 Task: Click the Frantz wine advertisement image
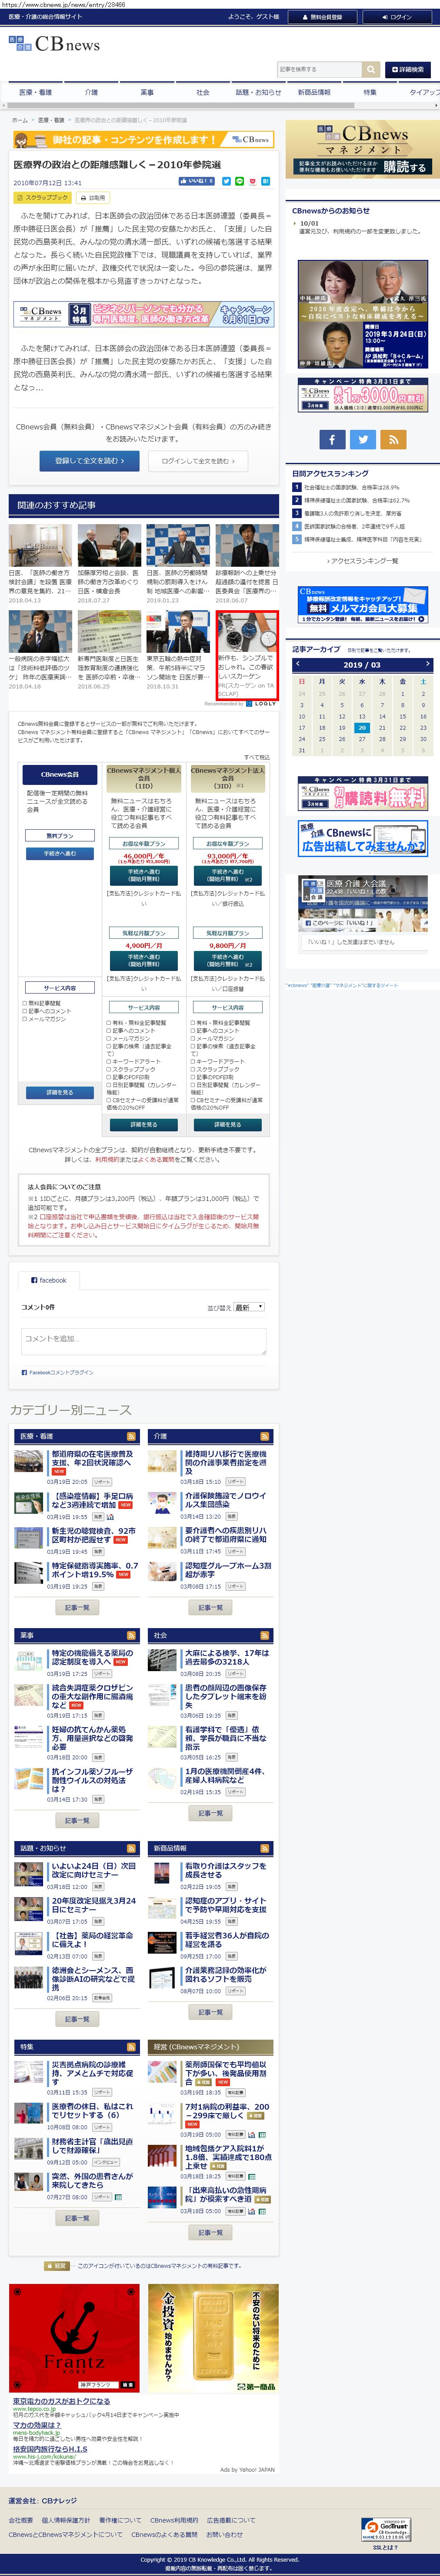(x=75, y=2338)
